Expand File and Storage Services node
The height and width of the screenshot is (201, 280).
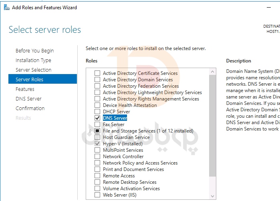pyautogui.click(x=91, y=131)
